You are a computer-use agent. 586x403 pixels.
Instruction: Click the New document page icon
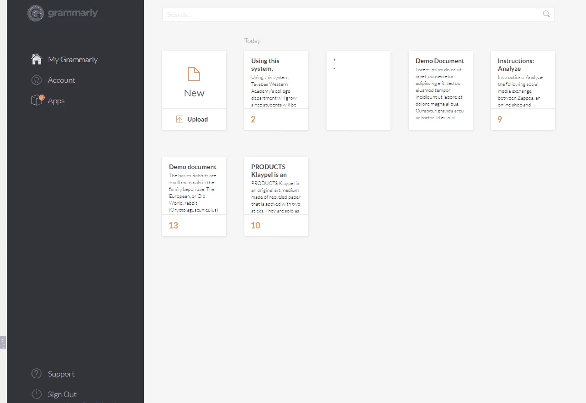pyautogui.click(x=194, y=74)
